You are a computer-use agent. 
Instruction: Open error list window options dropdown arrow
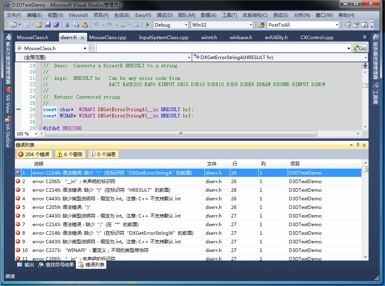click(x=351, y=145)
